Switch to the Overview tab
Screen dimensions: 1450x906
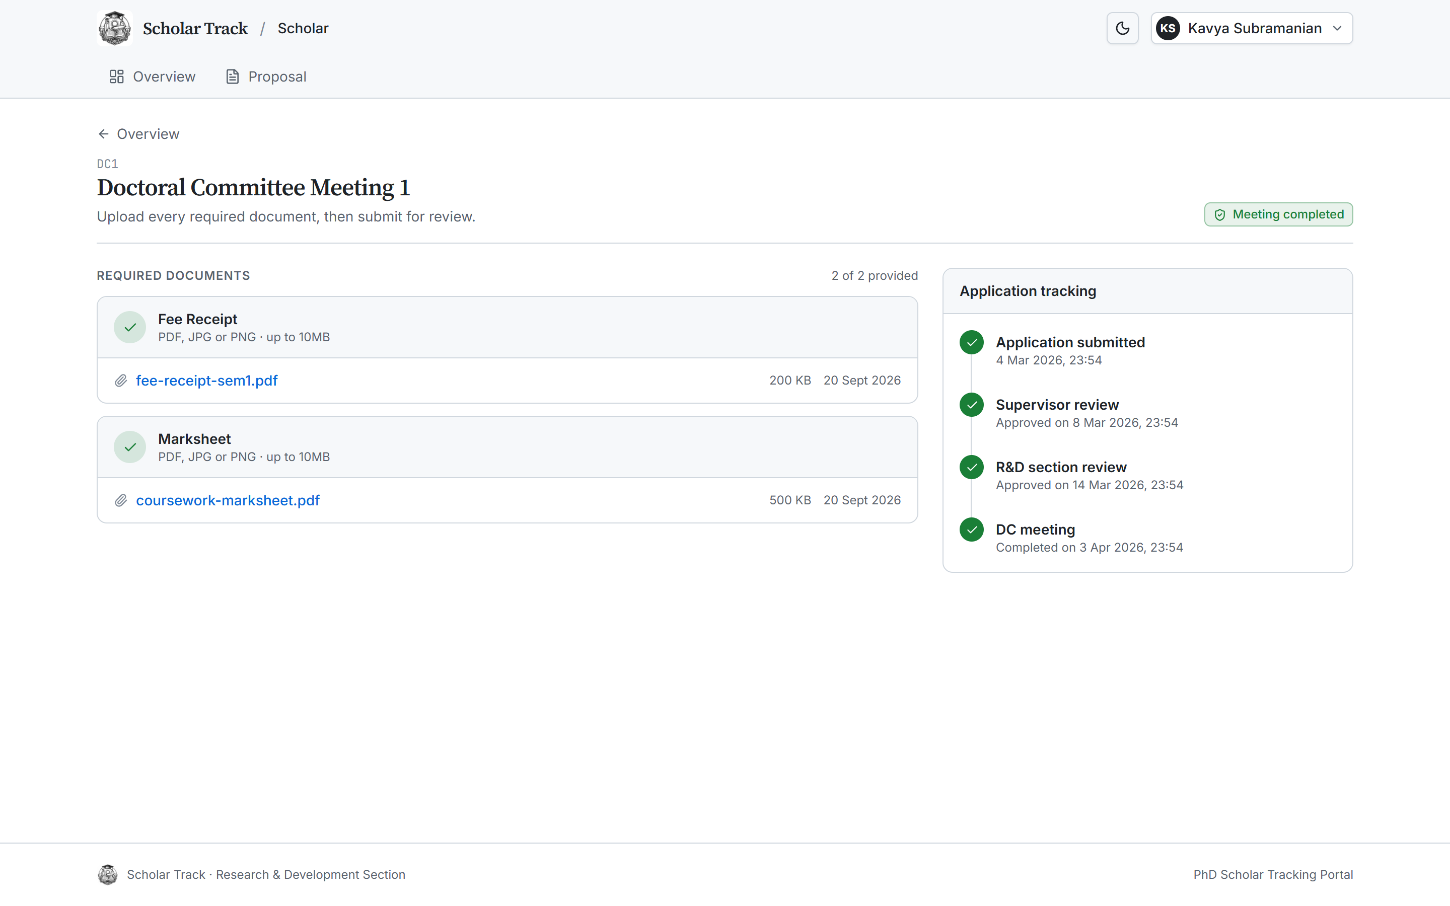(152, 77)
